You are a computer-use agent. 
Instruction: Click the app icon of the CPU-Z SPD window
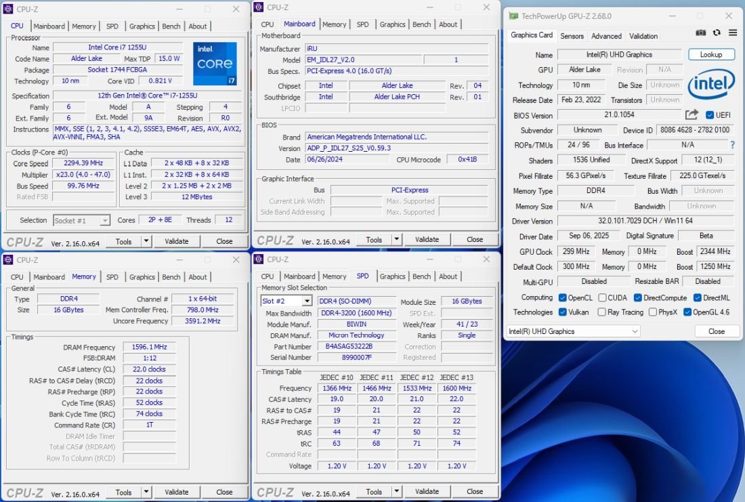(259, 259)
